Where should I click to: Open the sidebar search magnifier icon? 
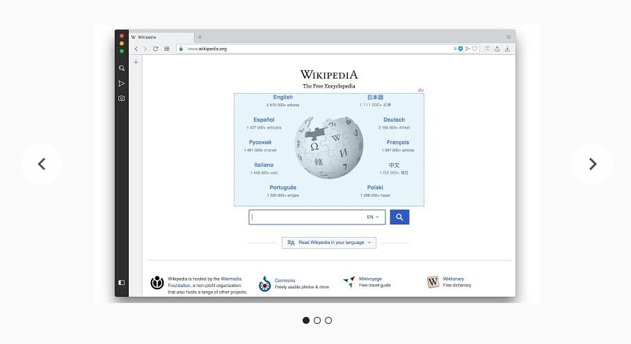click(122, 68)
